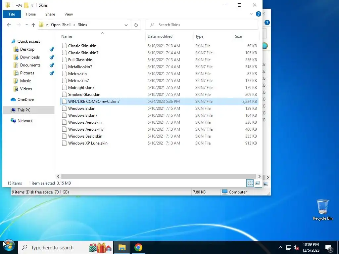Click the Music folder icon in sidebar

16,81
